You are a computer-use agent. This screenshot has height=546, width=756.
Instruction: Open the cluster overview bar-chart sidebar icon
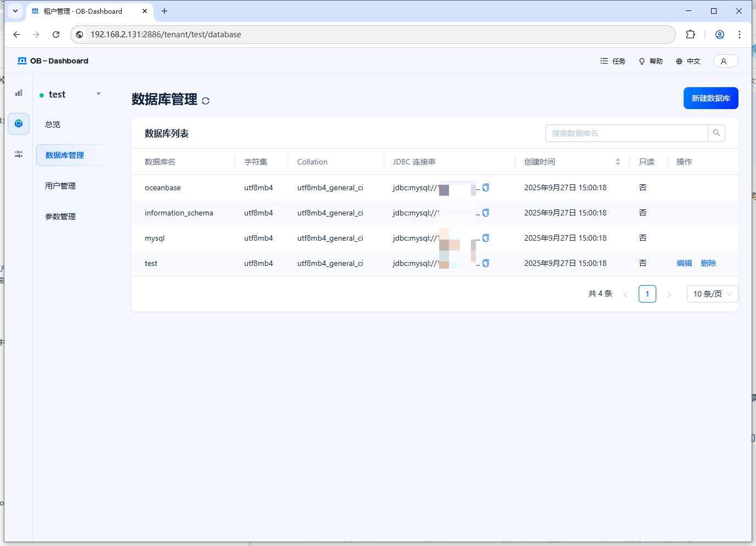[19, 93]
